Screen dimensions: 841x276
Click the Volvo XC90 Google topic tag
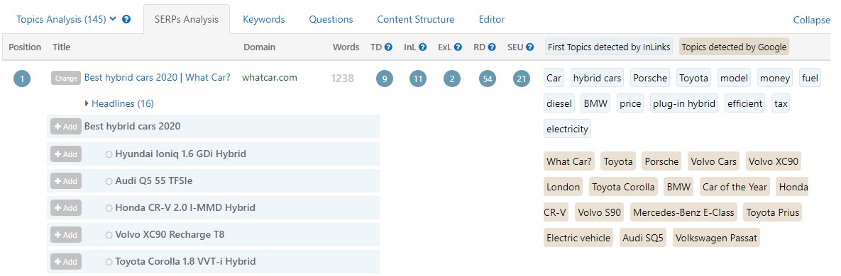pos(774,161)
